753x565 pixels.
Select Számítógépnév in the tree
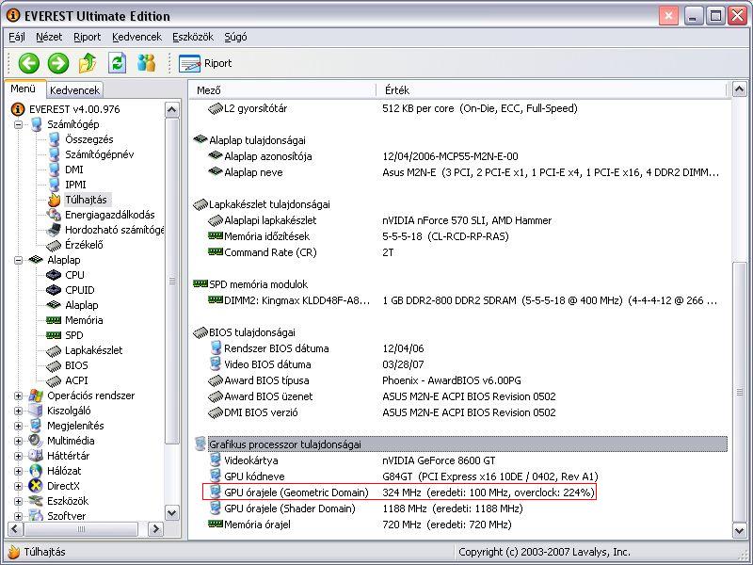point(100,154)
